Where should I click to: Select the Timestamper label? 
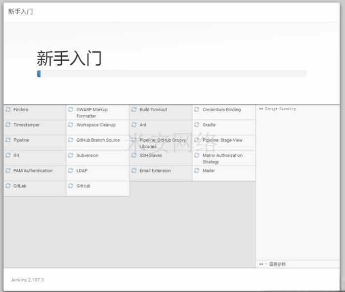26,125
